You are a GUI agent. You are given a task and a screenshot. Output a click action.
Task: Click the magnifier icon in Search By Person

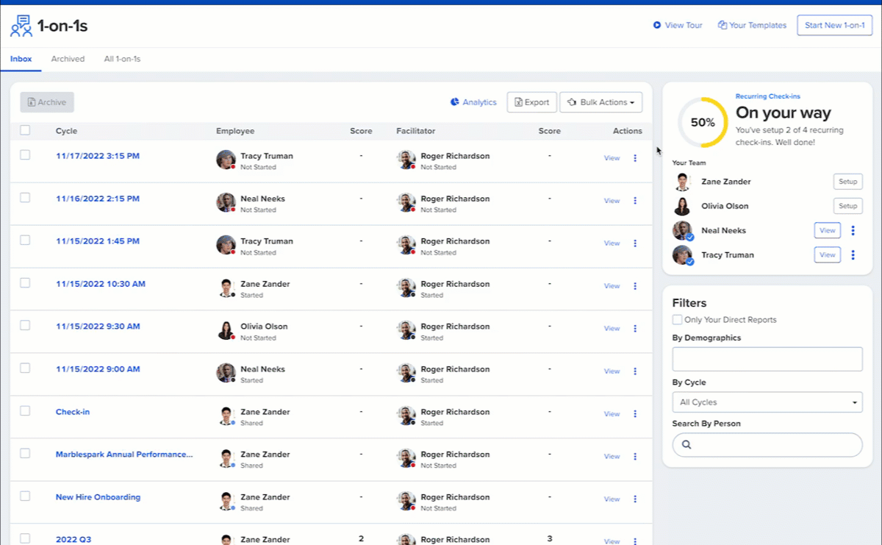(x=686, y=445)
